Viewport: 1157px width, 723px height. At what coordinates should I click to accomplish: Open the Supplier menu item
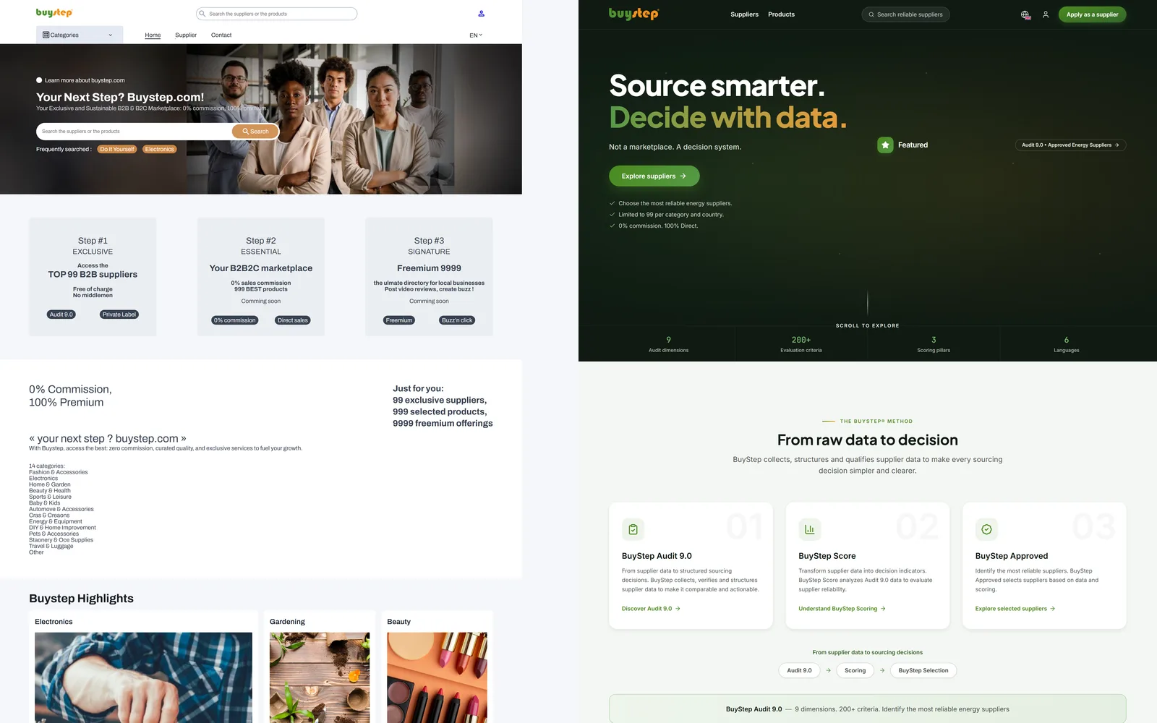186,35
